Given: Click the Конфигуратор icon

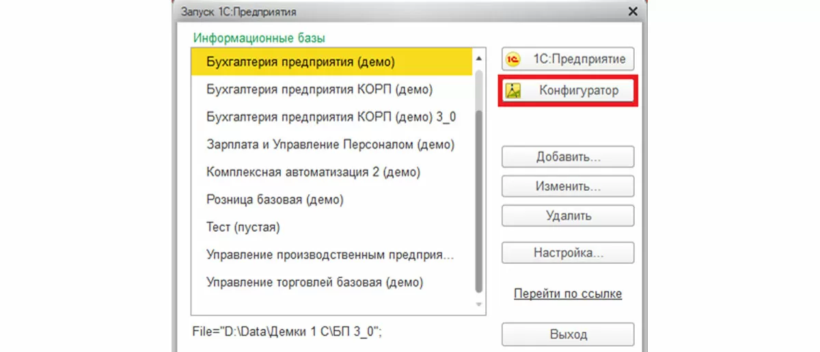Looking at the screenshot, I should coord(513,90).
